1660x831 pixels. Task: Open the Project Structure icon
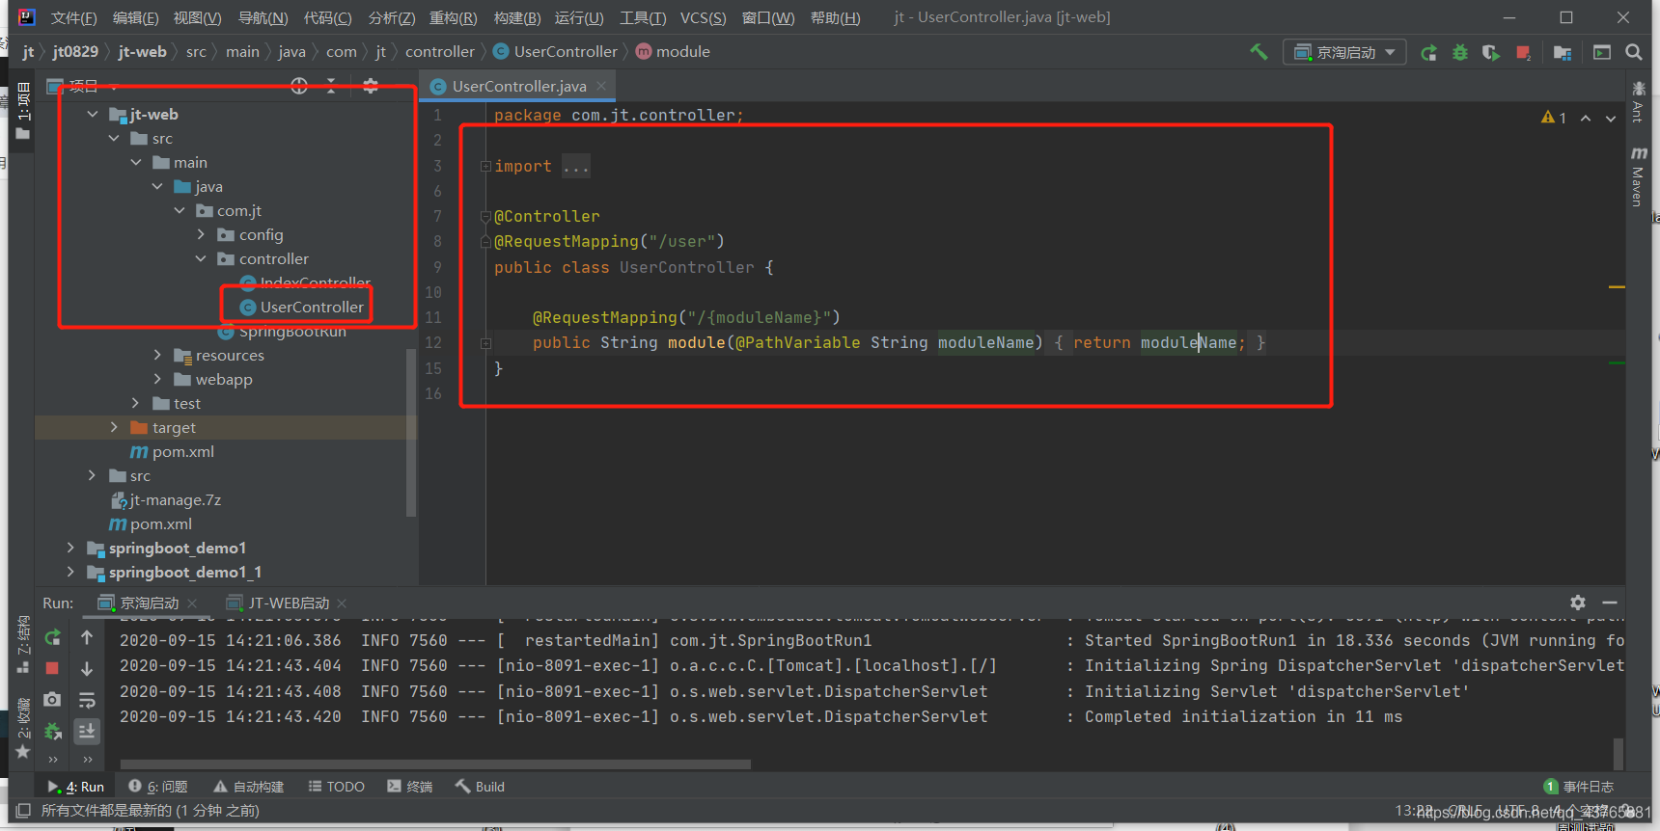pos(1563,52)
